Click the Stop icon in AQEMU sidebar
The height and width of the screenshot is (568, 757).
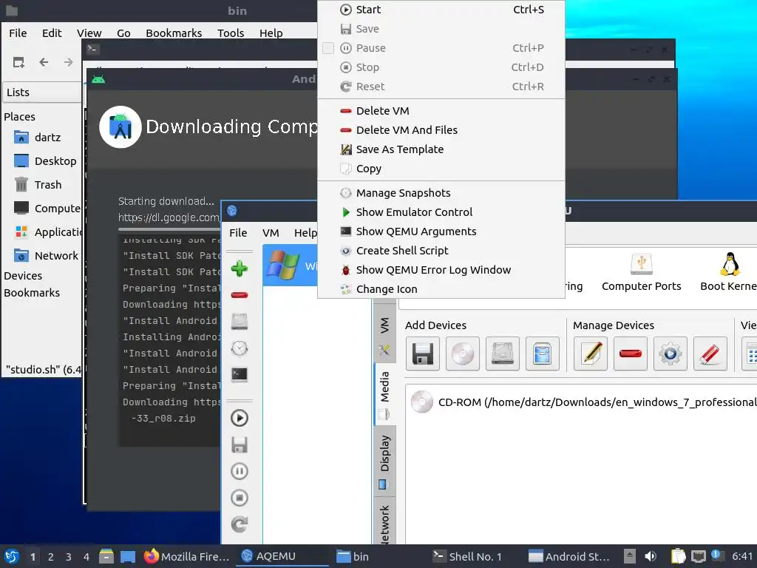(240, 498)
